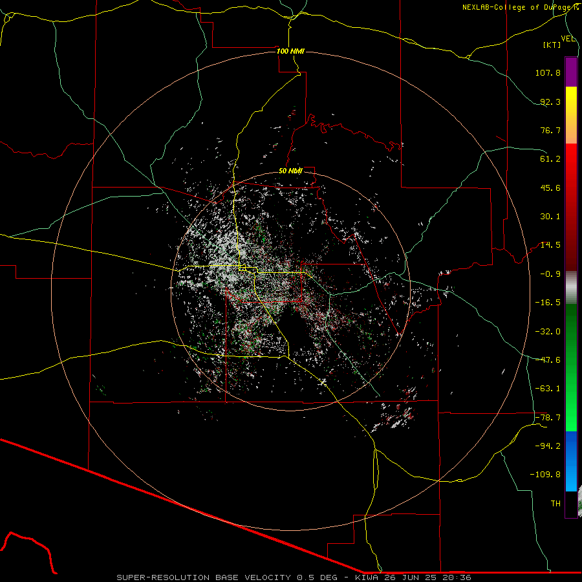Click the 20:36 timestamp in the caption
The width and height of the screenshot is (582, 582).
[x=457, y=577]
